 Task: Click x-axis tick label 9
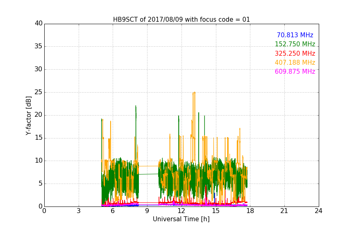(147, 211)
